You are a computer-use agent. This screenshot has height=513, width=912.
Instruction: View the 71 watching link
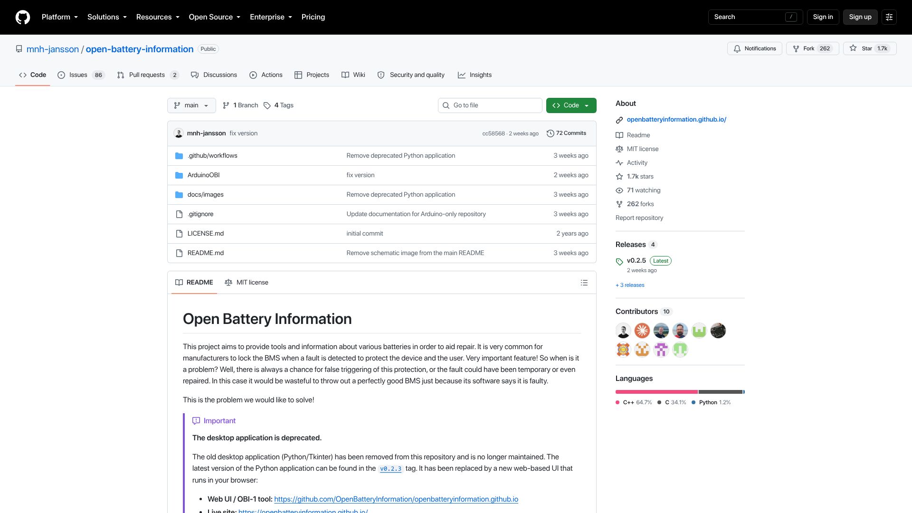click(643, 190)
